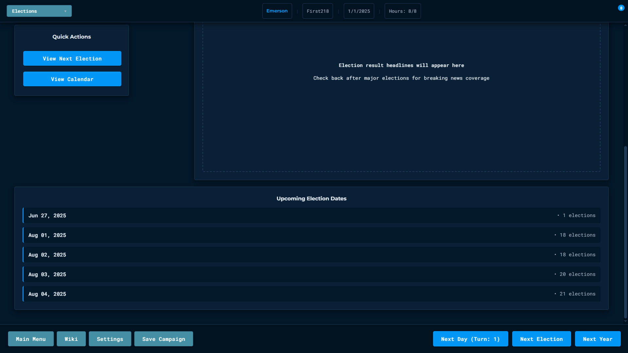Open the Wiki page
The width and height of the screenshot is (628, 353).
pyautogui.click(x=71, y=339)
